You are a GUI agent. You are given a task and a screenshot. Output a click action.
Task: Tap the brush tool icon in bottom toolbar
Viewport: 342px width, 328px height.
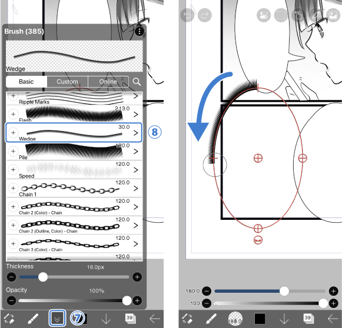(x=34, y=319)
